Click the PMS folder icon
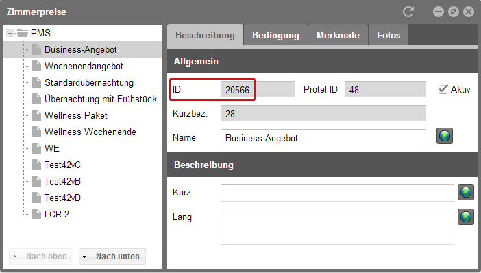Screen dimensions: 481x273 (23, 33)
